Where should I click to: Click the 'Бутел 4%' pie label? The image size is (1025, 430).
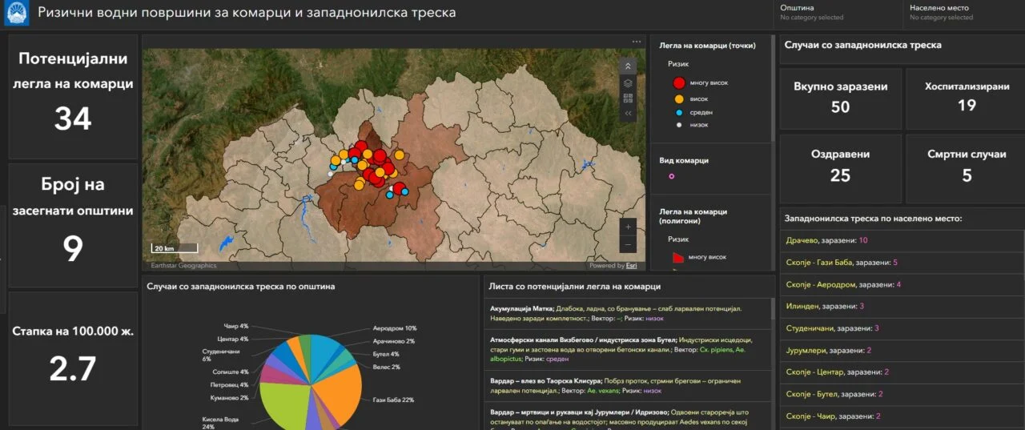click(386, 353)
